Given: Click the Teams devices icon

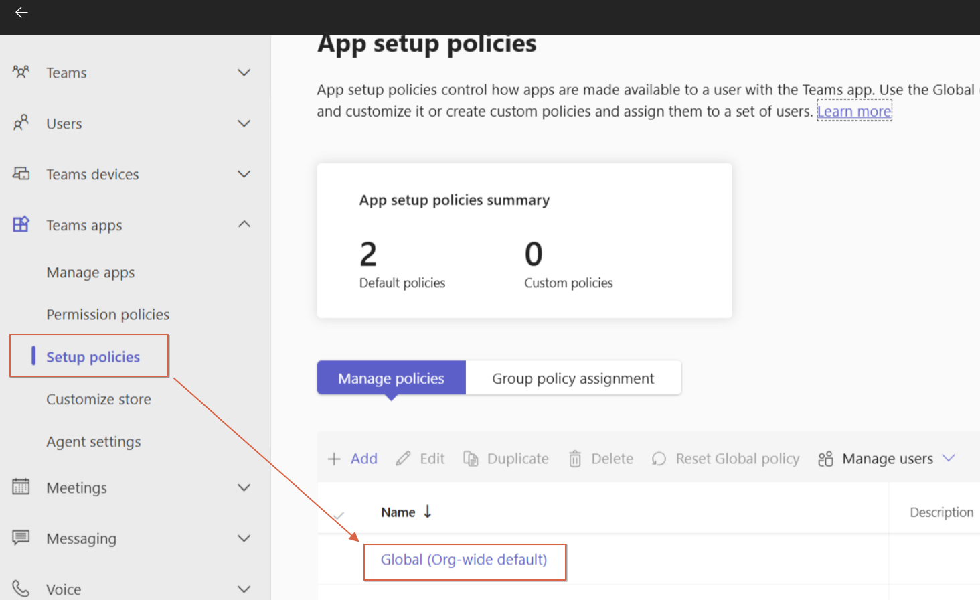Looking at the screenshot, I should [21, 174].
